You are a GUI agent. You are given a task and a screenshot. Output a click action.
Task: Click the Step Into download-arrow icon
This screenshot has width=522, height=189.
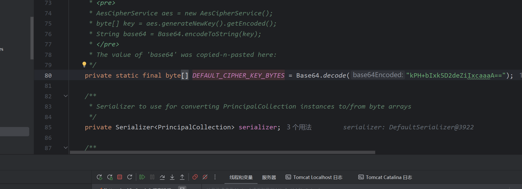tap(172, 177)
